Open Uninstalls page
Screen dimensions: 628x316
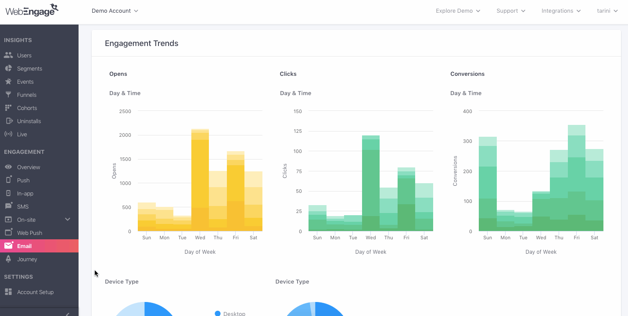(x=29, y=121)
